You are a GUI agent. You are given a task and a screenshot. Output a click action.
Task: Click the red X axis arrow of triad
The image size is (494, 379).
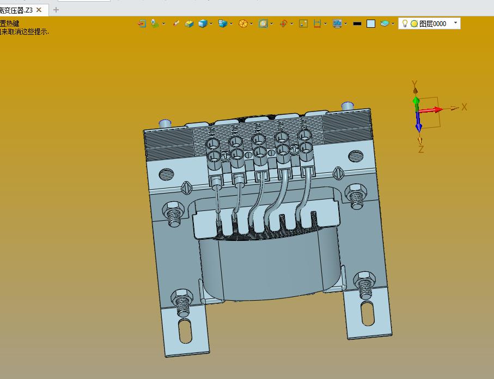430,110
